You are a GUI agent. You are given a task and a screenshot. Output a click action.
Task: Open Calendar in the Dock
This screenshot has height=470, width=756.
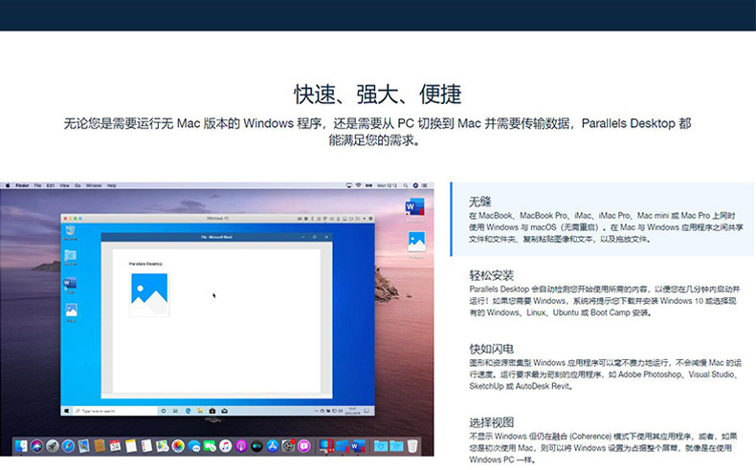point(115,446)
